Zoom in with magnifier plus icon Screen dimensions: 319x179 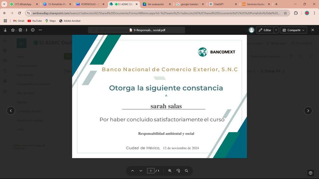click(170, 171)
